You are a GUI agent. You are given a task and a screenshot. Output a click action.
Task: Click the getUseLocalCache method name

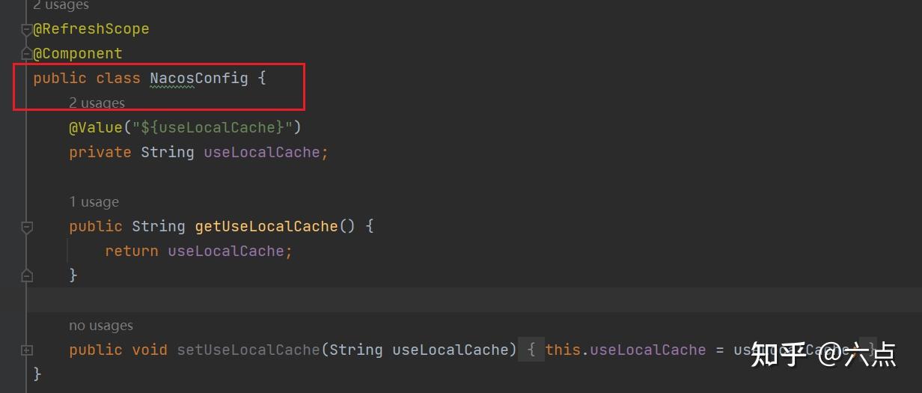click(x=266, y=226)
